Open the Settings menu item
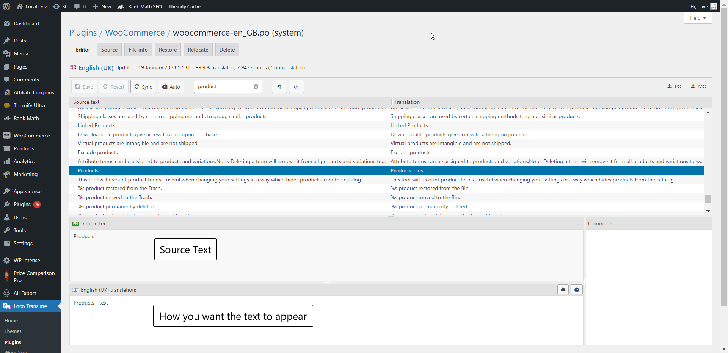728x353 pixels. (x=30, y=243)
